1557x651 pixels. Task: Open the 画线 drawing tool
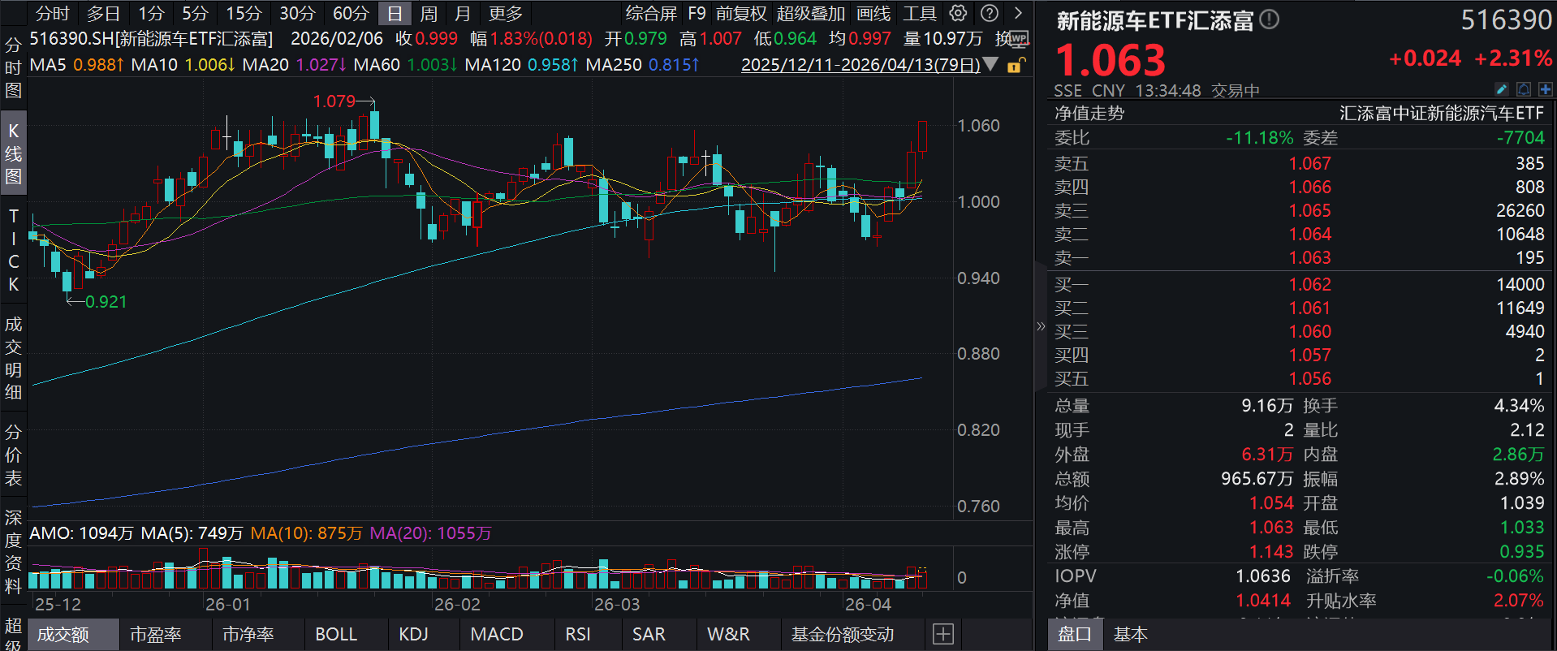(873, 13)
